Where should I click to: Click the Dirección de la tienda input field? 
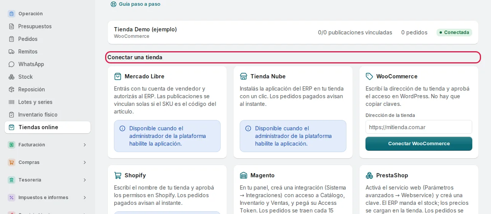coord(419,127)
